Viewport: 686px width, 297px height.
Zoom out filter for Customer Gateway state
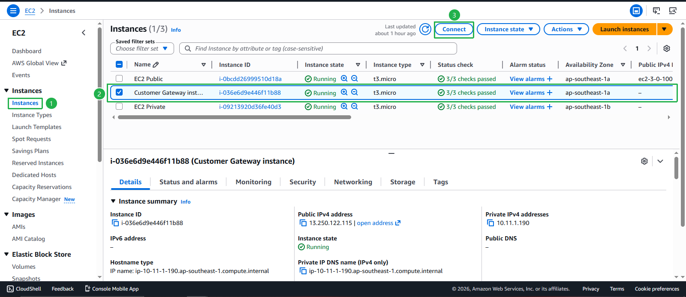355,92
